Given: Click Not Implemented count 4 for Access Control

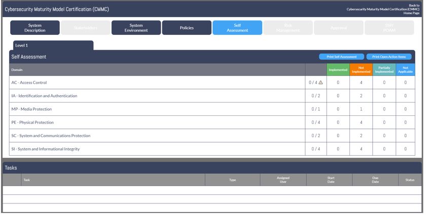Looking at the screenshot, I should point(361,82).
